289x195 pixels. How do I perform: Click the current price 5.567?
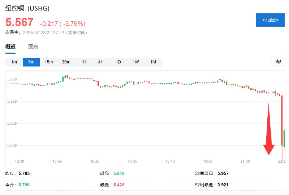20,22
